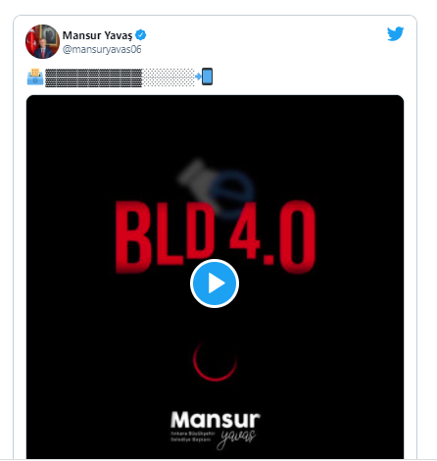Visit the @mansuryavas06 handle link
This screenshot has height=461, width=437.
102,49
